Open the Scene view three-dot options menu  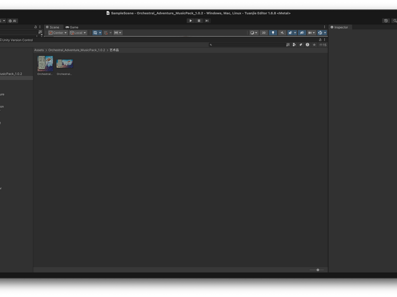(x=325, y=27)
